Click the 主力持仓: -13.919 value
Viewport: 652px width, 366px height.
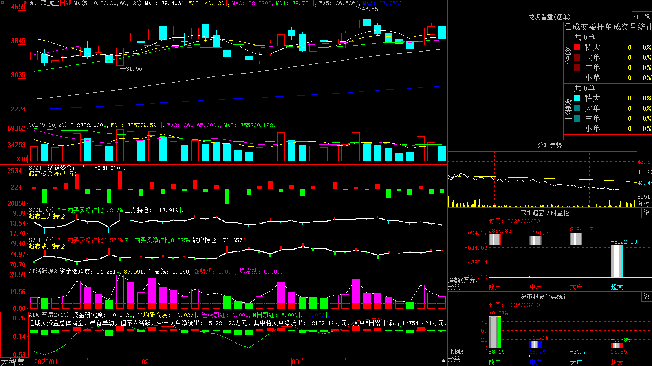tap(152, 210)
